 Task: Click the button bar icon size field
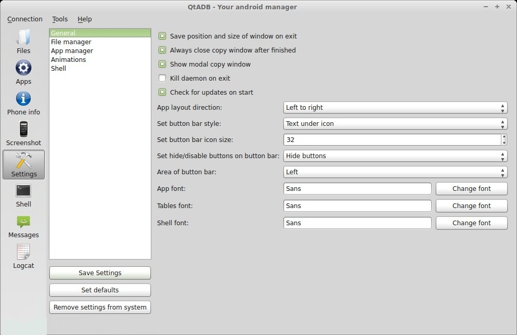tap(392, 140)
